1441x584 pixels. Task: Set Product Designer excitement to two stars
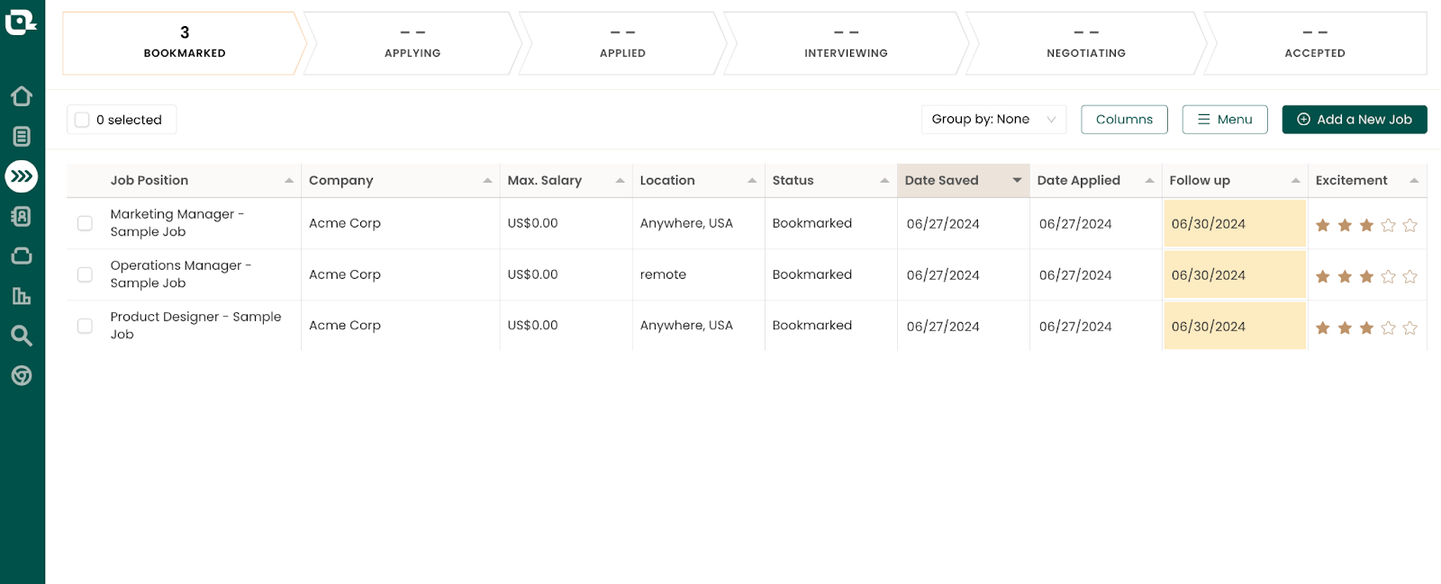coord(1345,328)
